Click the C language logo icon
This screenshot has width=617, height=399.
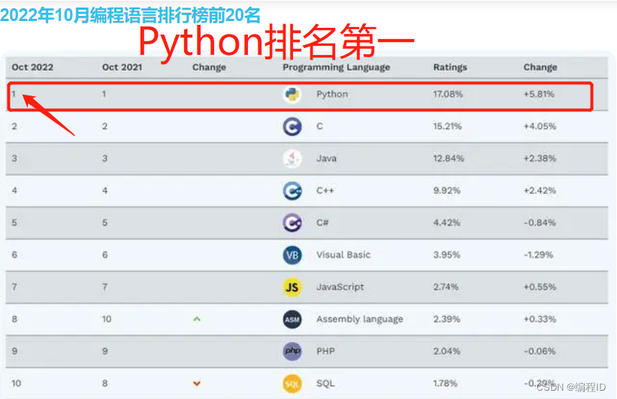292,127
